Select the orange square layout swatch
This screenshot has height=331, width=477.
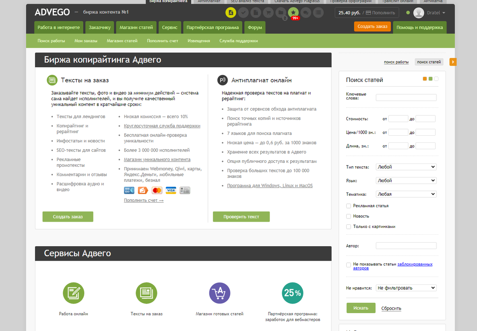click(425, 79)
